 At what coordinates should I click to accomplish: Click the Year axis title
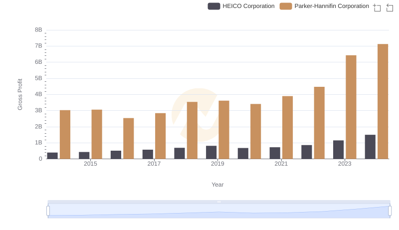pyautogui.click(x=217, y=185)
